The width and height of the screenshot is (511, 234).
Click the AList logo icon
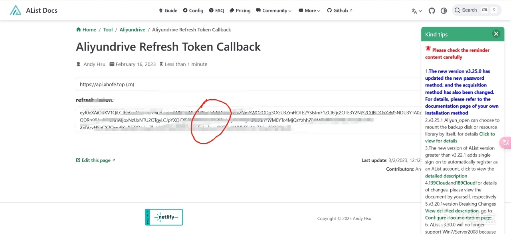coord(16,10)
